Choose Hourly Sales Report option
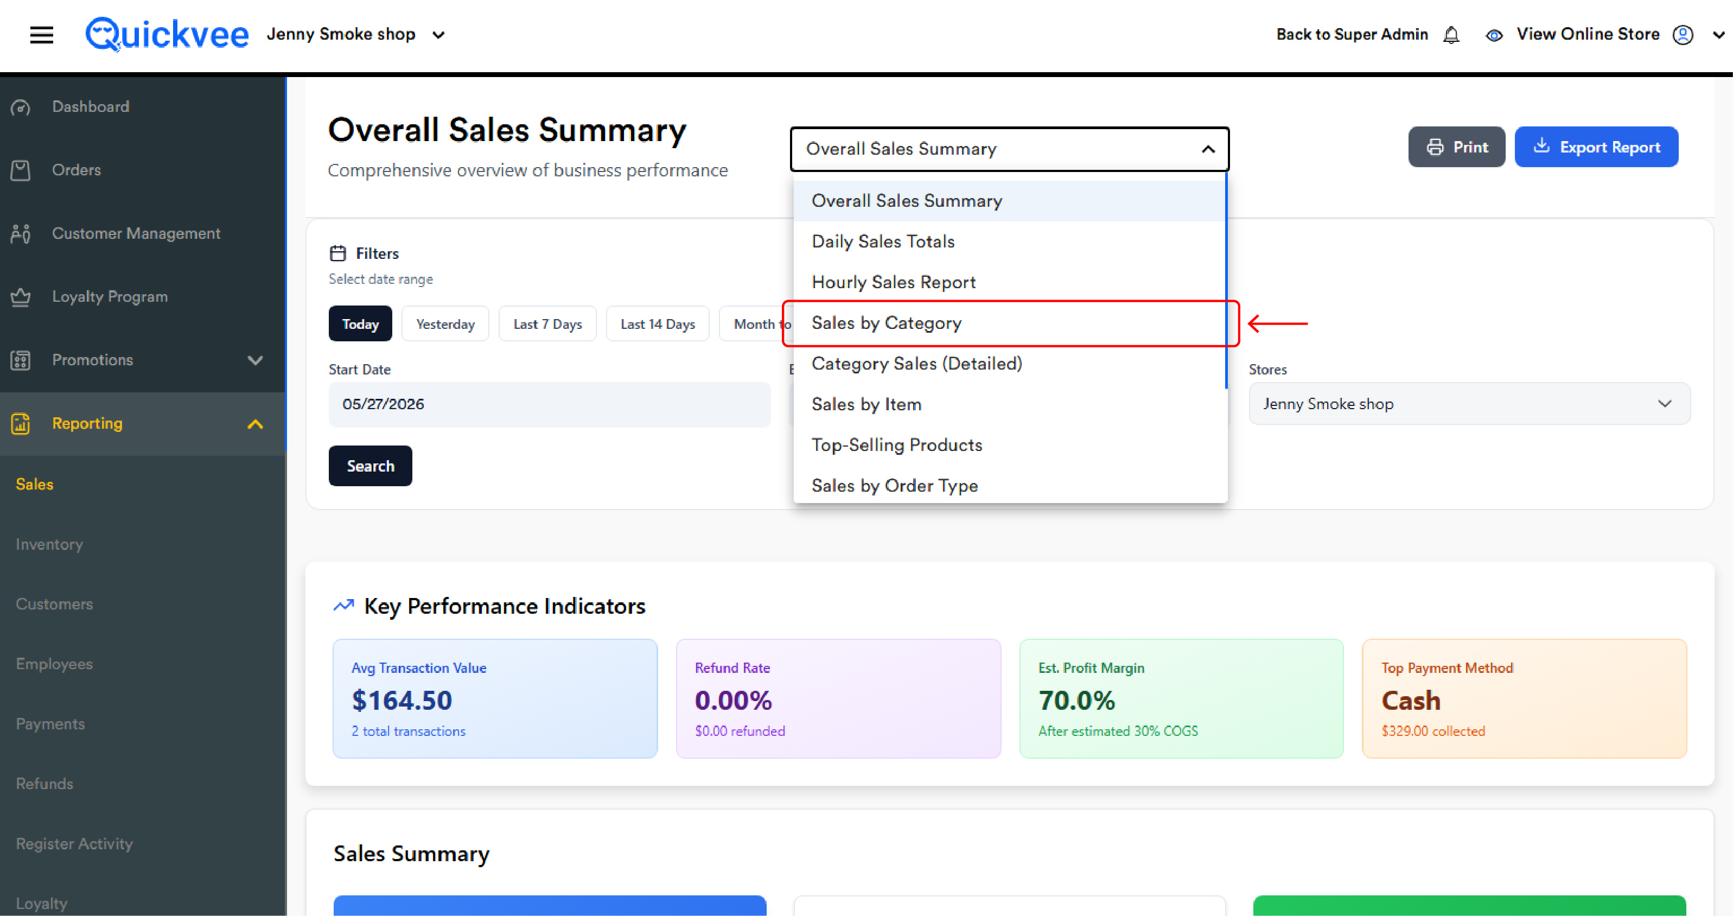 1009,282
